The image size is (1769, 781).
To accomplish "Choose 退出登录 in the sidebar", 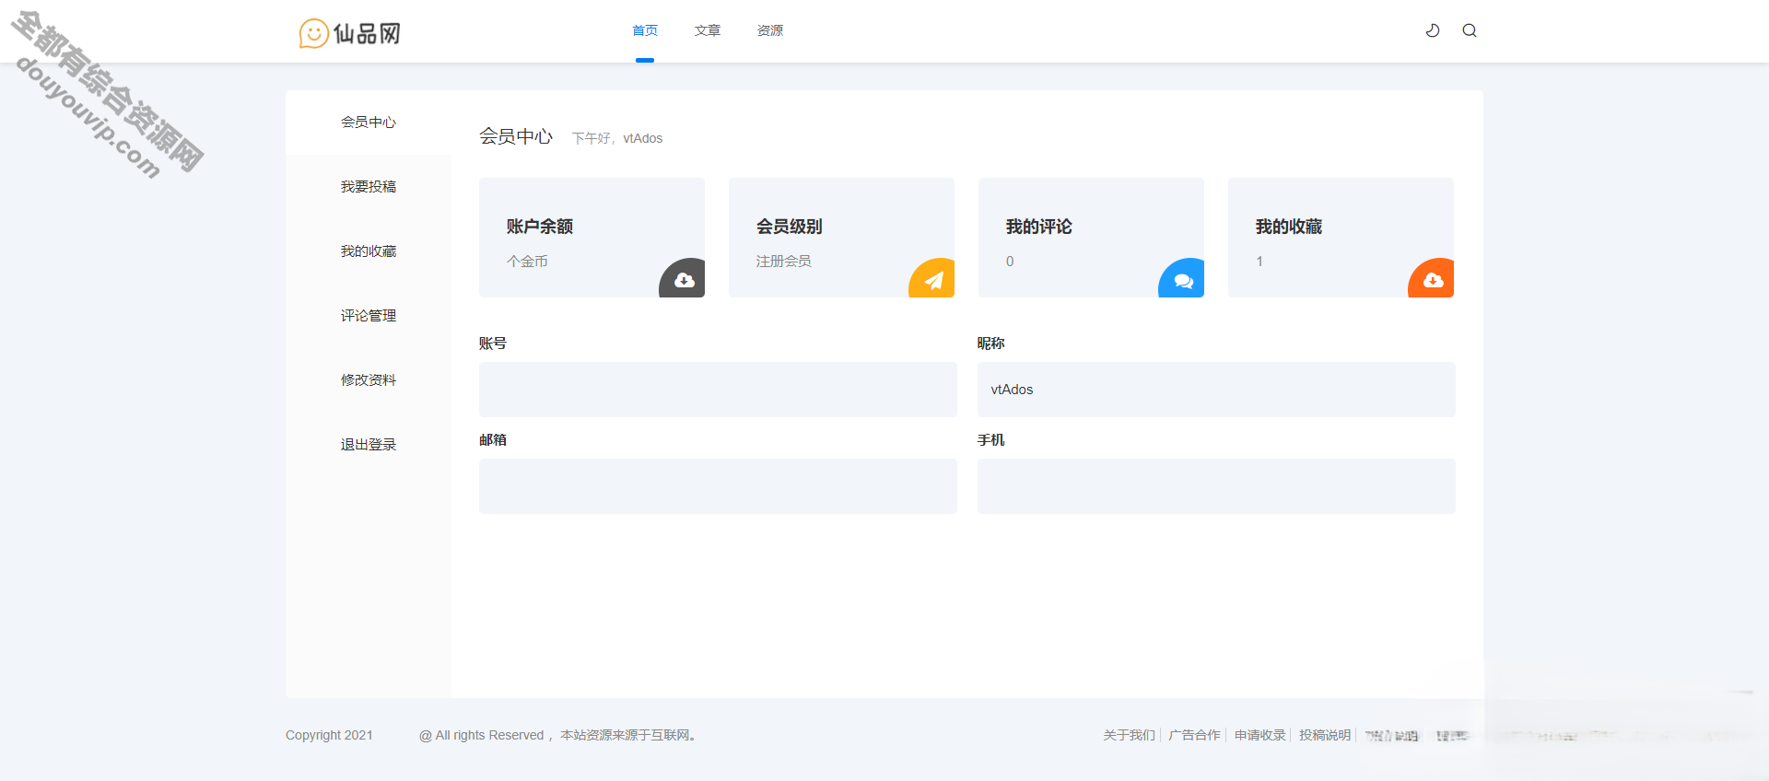I will coord(369,445).
